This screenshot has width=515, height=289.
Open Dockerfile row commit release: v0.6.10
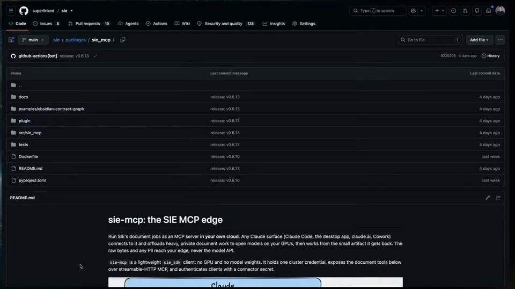[225, 156]
